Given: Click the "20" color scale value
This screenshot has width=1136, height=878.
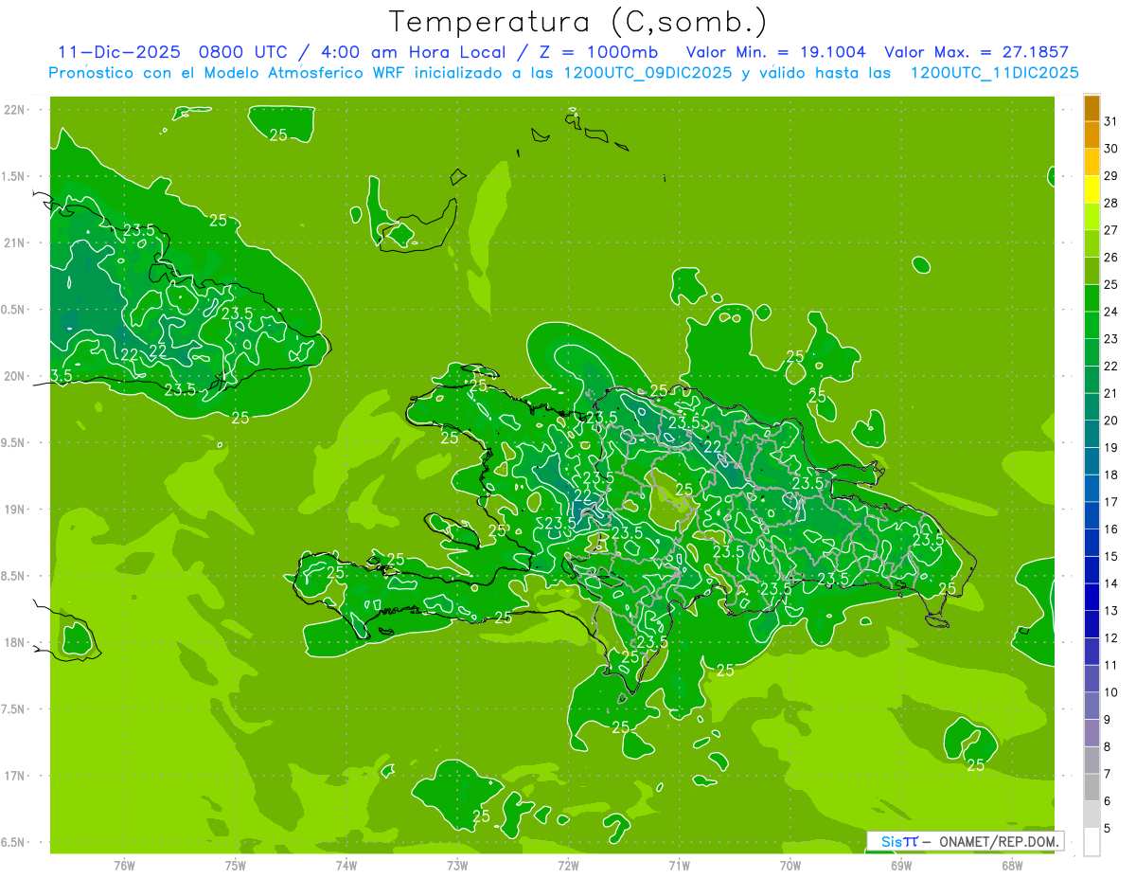Looking at the screenshot, I should (x=1110, y=421).
